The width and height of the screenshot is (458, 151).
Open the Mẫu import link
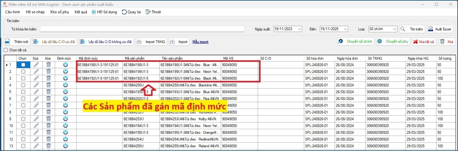tap(200, 42)
